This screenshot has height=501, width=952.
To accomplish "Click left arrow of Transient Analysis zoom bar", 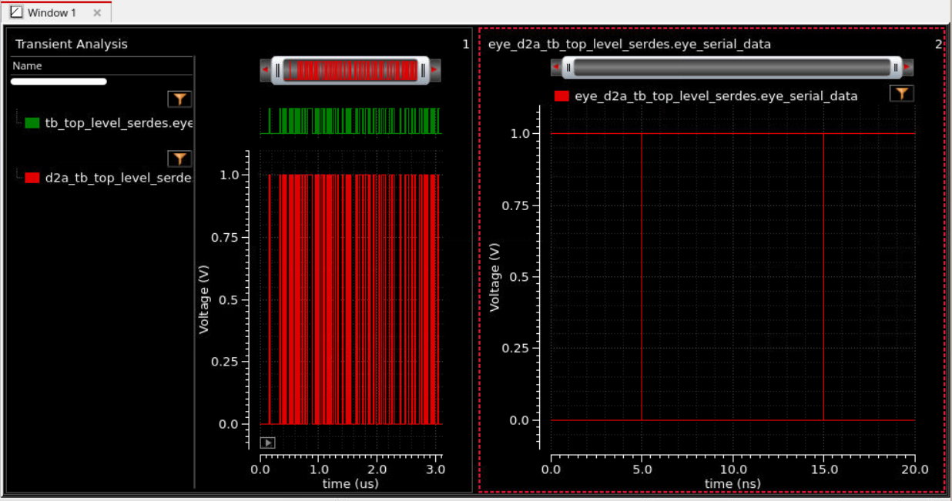I will click(266, 70).
